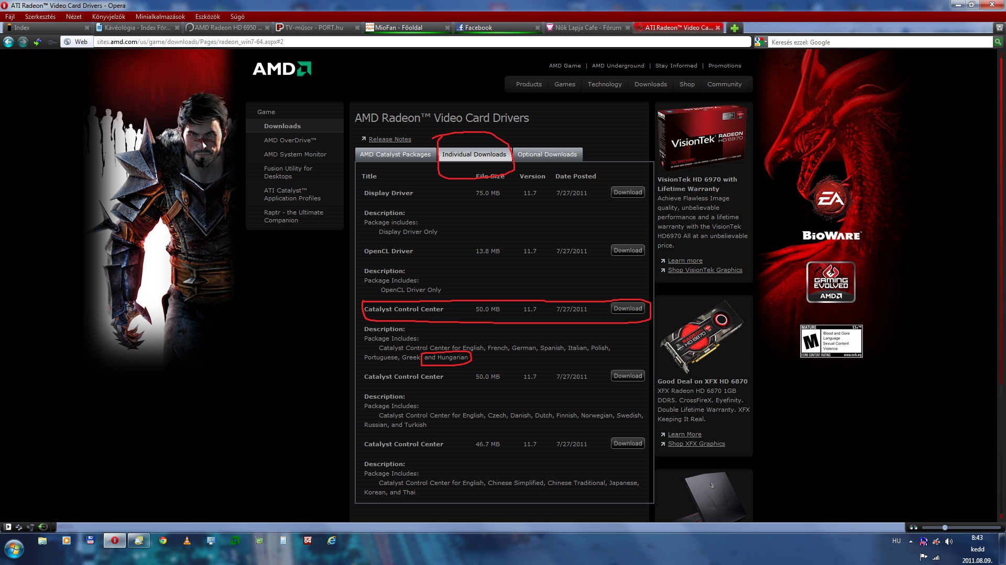Switch to the Individual Downloads tab
The width and height of the screenshot is (1006, 565).
click(x=474, y=154)
